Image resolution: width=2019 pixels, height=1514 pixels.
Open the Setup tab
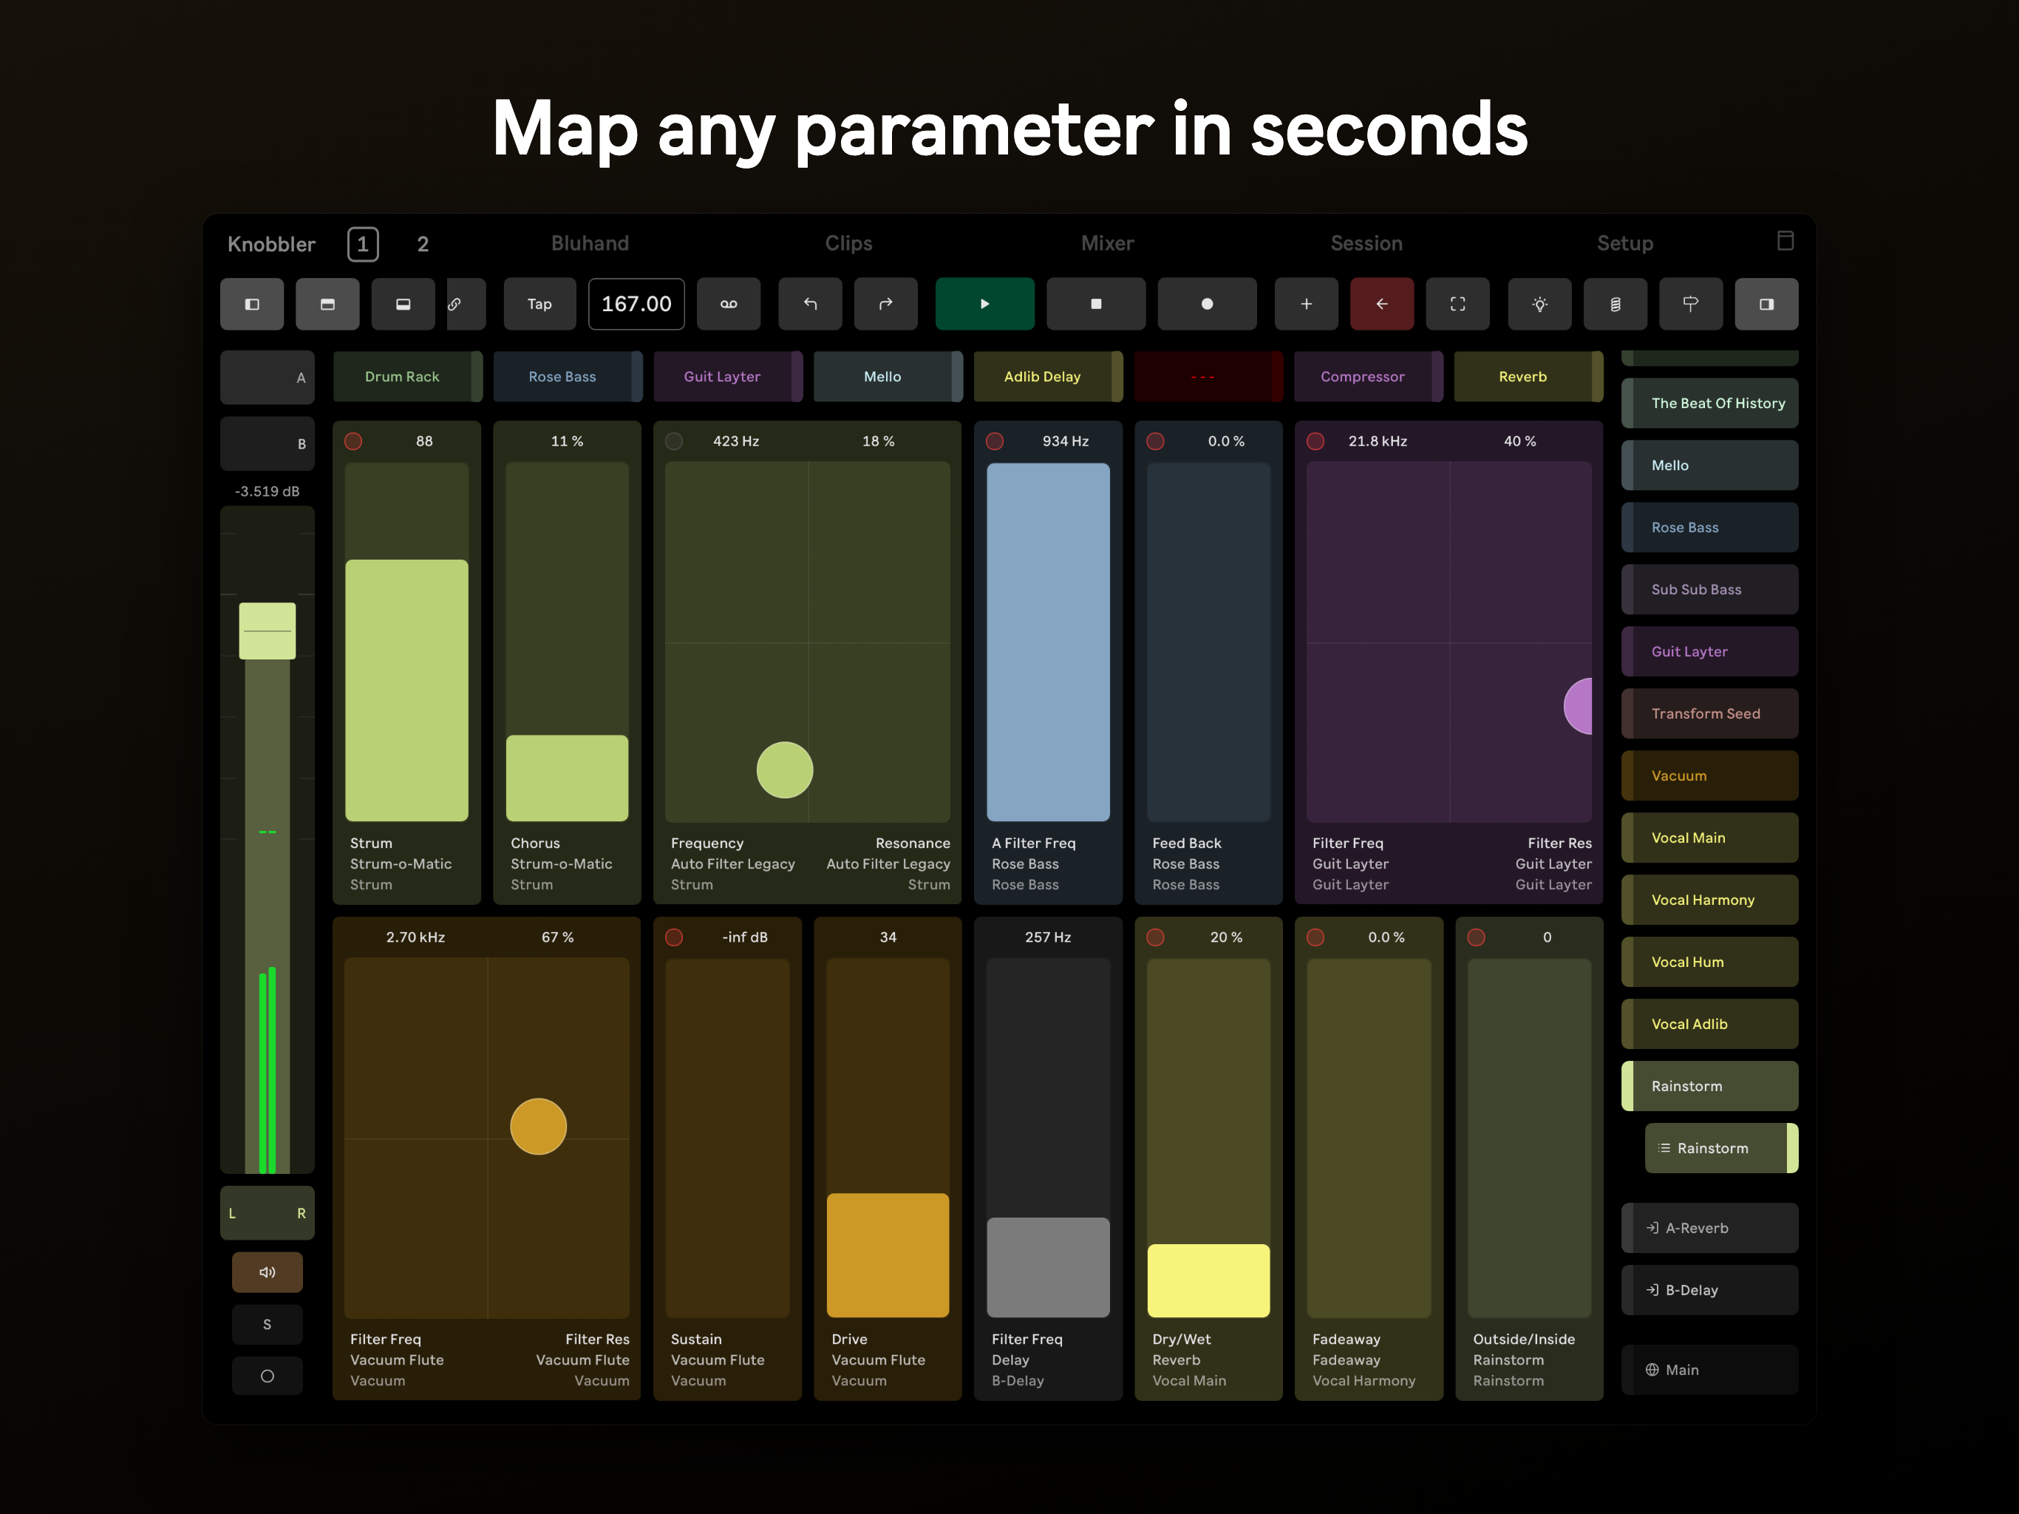pos(1624,243)
